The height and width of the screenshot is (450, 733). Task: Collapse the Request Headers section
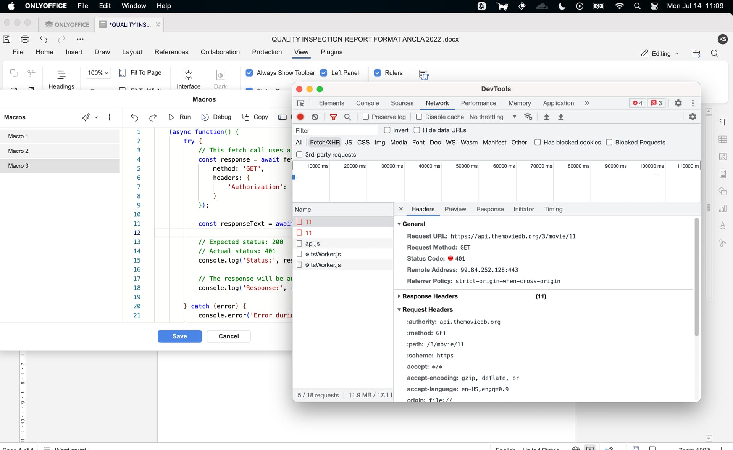399,309
